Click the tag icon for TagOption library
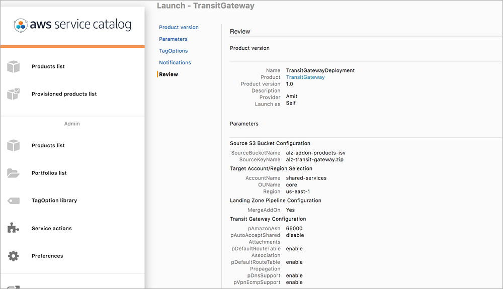503x289 pixels. coord(14,201)
